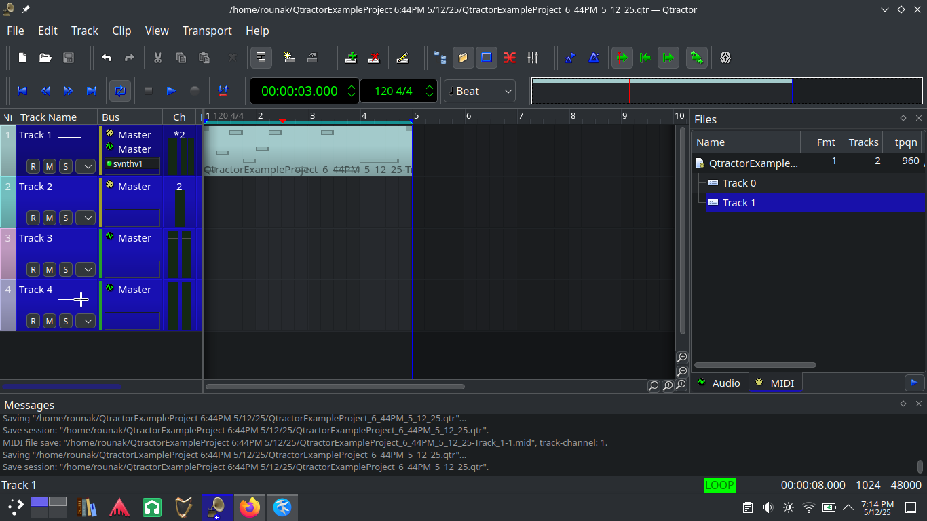927x521 pixels.
Task: Solo Track 3 with its S button
Action: 65,269
